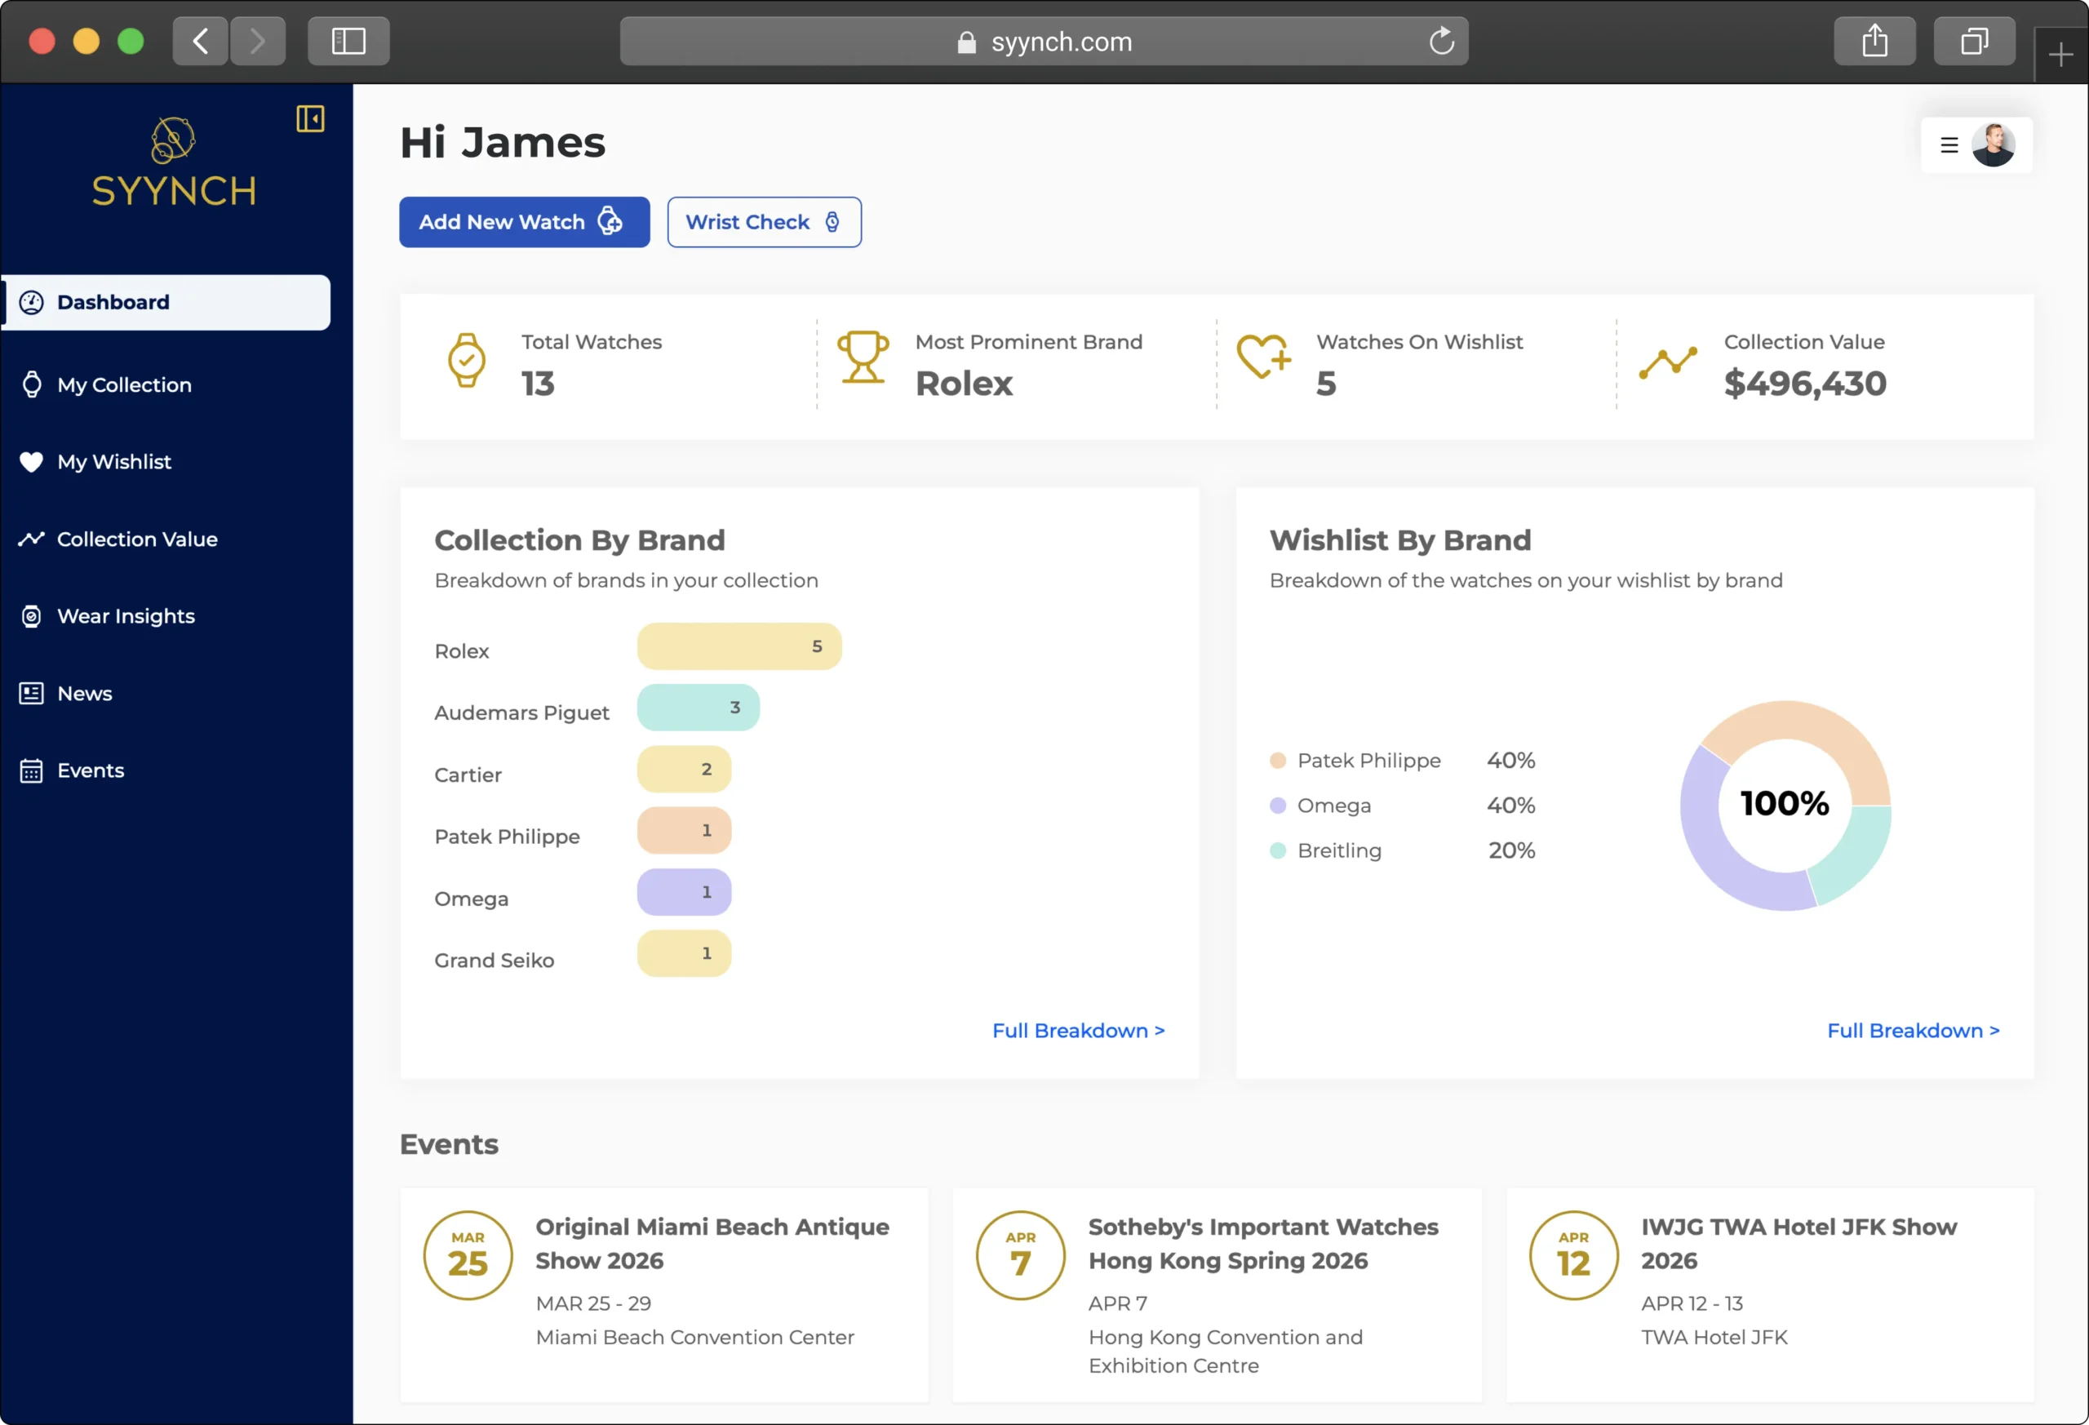Click the 100% donut chart center
Image resolution: width=2089 pixels, height=1425 pixels.
pyautogui.click(x=1785, y=804)
